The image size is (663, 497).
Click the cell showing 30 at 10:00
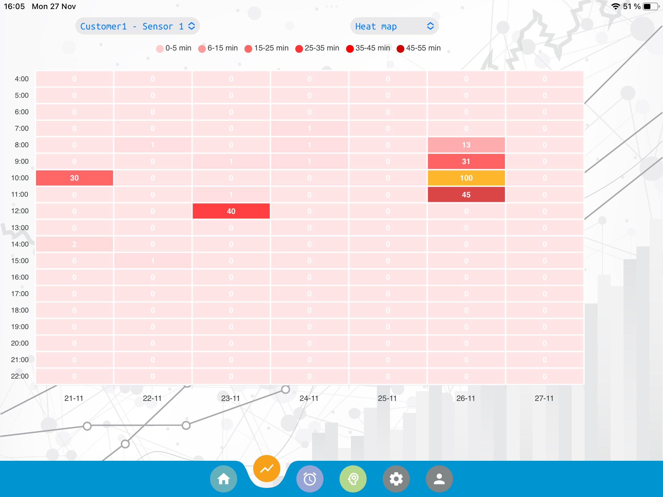click(74, 178)
